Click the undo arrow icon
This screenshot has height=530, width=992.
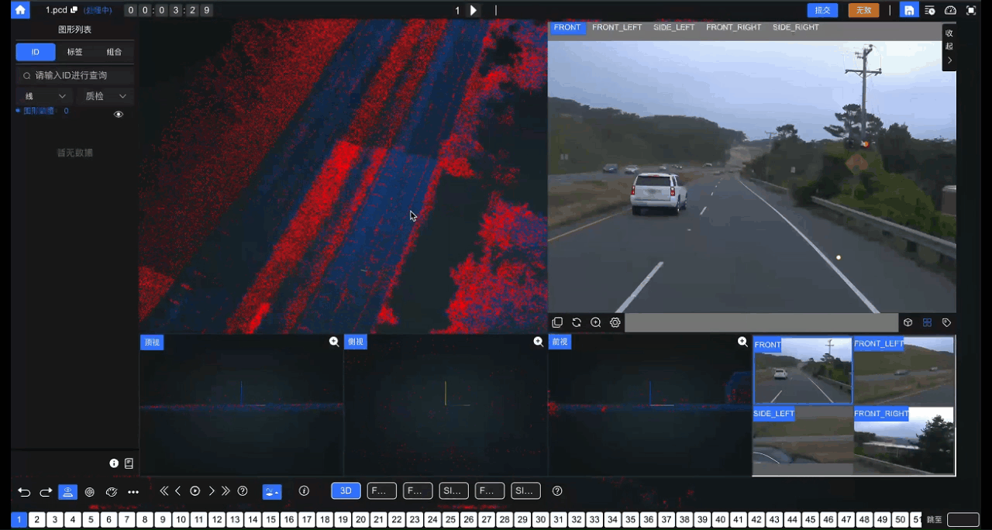click(24, 491)
